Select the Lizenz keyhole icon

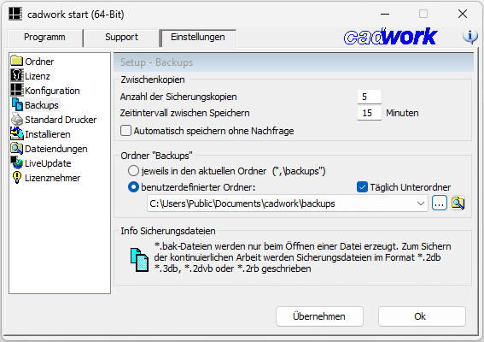pyautogui.click(x=17, y=75)
